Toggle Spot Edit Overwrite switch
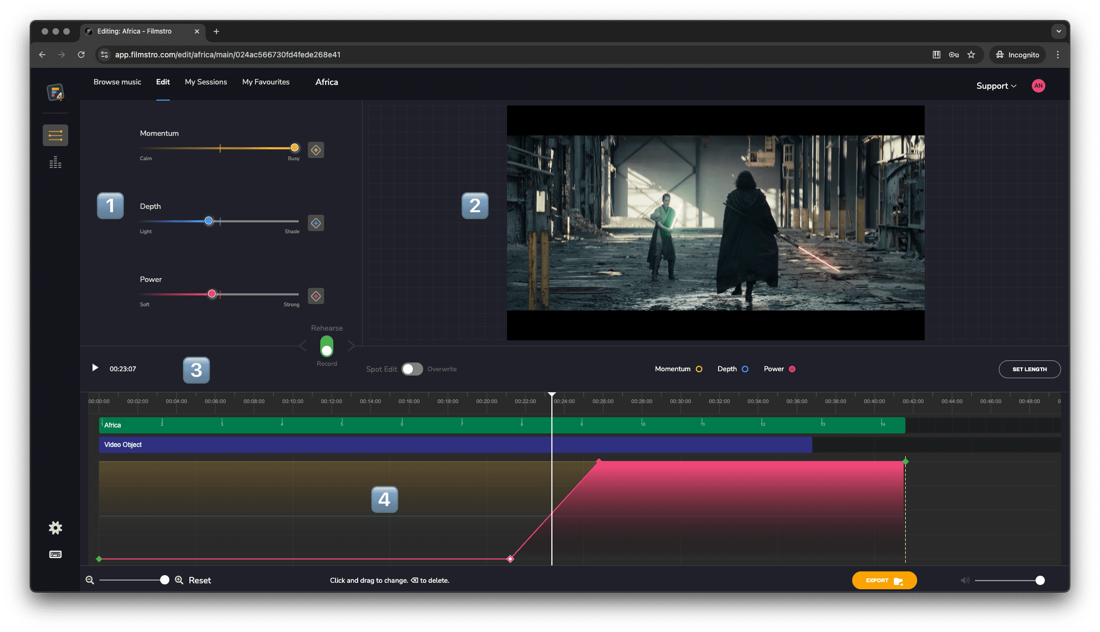Screen dimensions: 1100x632 click(412, 369)
